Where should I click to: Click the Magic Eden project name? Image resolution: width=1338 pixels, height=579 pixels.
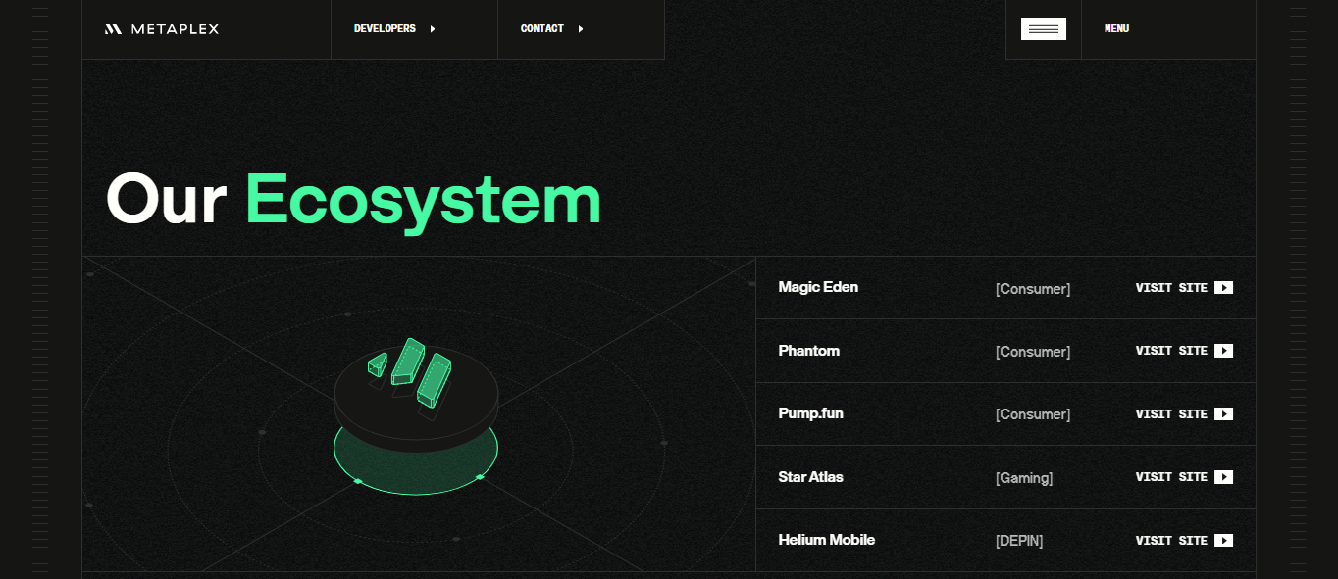pyautogui.click(x=818, y=287)
